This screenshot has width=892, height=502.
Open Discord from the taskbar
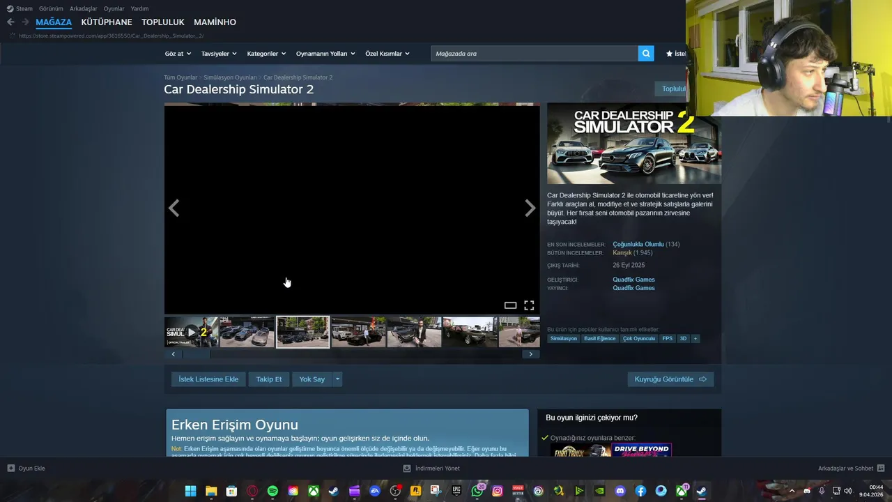point(620,491)
